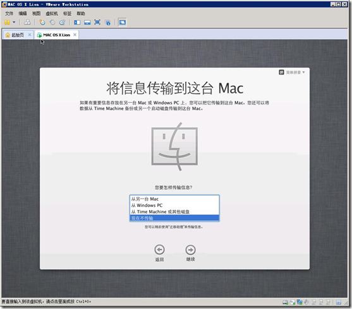
Task: Click the yellow Suspend (pause) toolbar icon
Action: pos(7,22)
